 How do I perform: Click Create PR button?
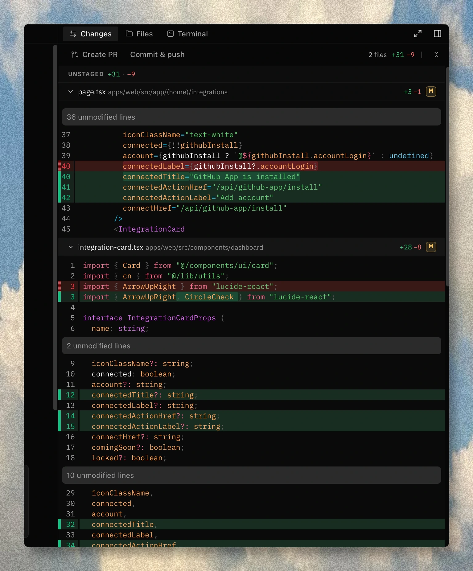tap(94, 55)
